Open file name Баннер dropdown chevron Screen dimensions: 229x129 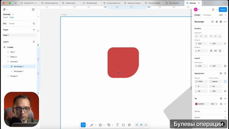(x=13, y=14)
